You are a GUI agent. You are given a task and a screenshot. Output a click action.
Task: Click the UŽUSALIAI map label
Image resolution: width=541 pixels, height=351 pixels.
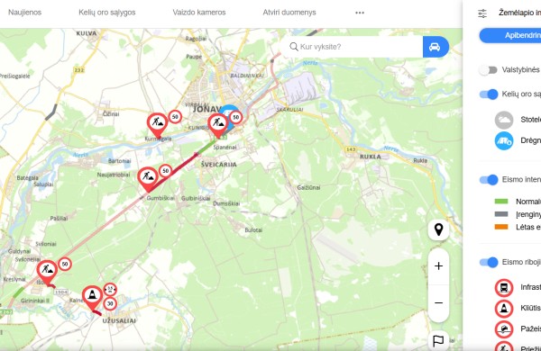pyautogui.click(x=119, y=320)
